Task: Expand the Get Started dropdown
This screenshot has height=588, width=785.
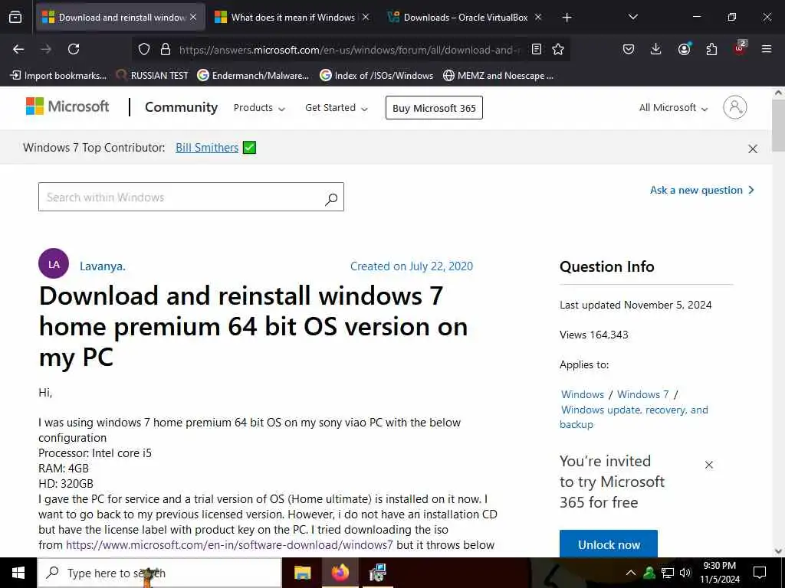Action: tap(337, 108)
